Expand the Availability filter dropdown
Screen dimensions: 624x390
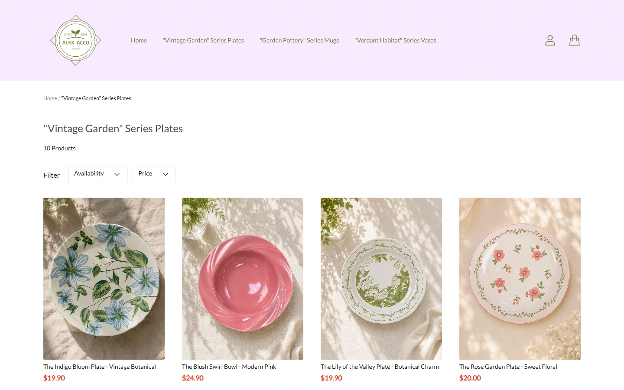(x=98, y=174)
